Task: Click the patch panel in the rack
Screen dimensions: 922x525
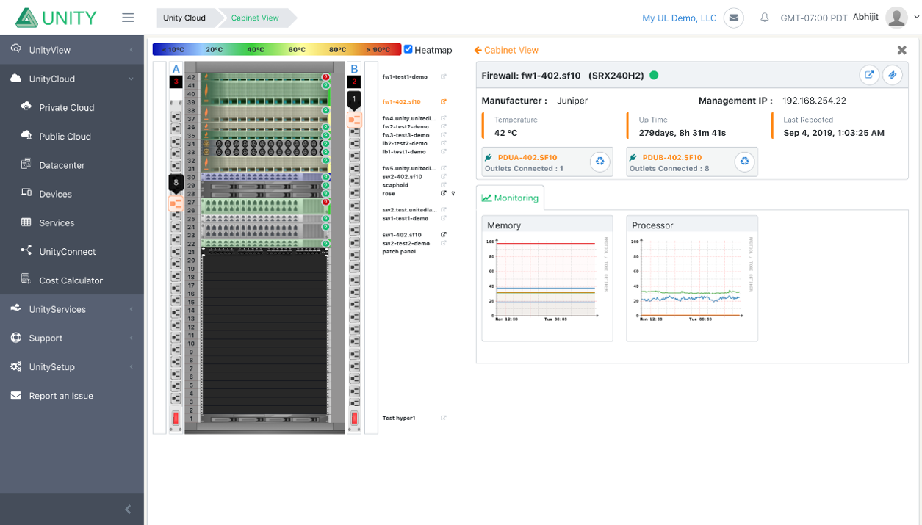Action: point(264,252)
